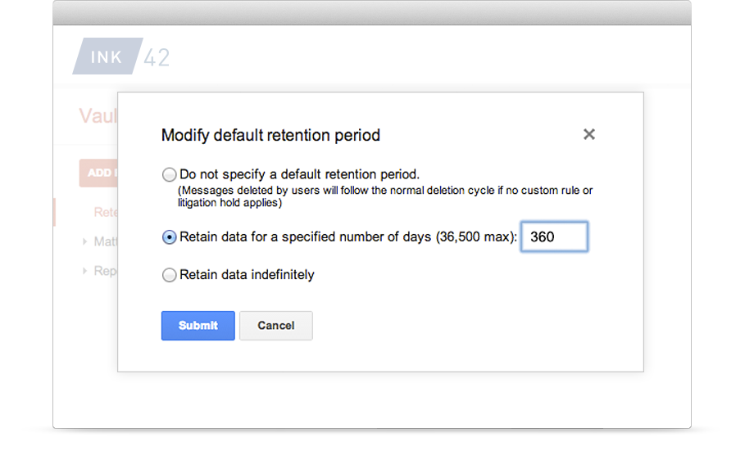Choose the Retain data indefinitely radio button
The height and width of the screenshot is (473, 754).
[169, 275]
